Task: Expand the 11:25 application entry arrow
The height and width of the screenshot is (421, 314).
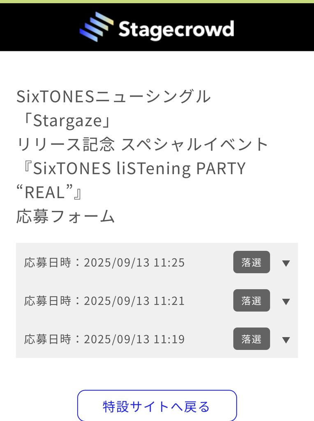Action: click(x=286, y=263)
